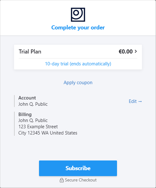Click the right arrow next to Edit
Image resolution: width=156 pixels, height=188 pixels.
point(140,101)
